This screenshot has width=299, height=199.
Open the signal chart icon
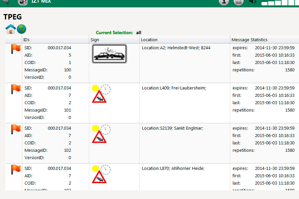239,2
